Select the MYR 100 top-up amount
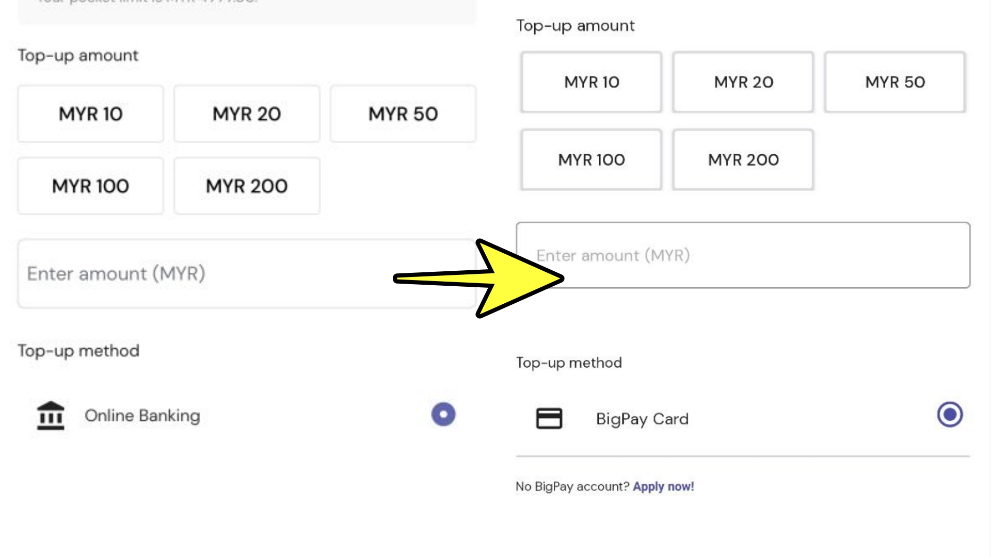Viewport: 991px width, 557px height. tap(90, 186)
